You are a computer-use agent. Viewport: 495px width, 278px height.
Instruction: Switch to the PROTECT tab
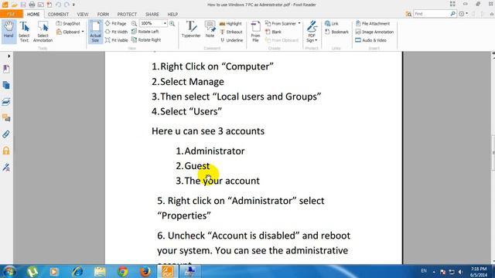click(x=127, y=14)
